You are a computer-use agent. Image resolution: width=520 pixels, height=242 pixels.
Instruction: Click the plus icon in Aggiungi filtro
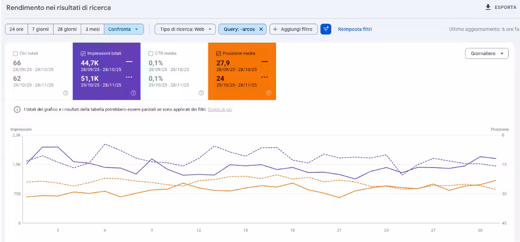(275, 29)
